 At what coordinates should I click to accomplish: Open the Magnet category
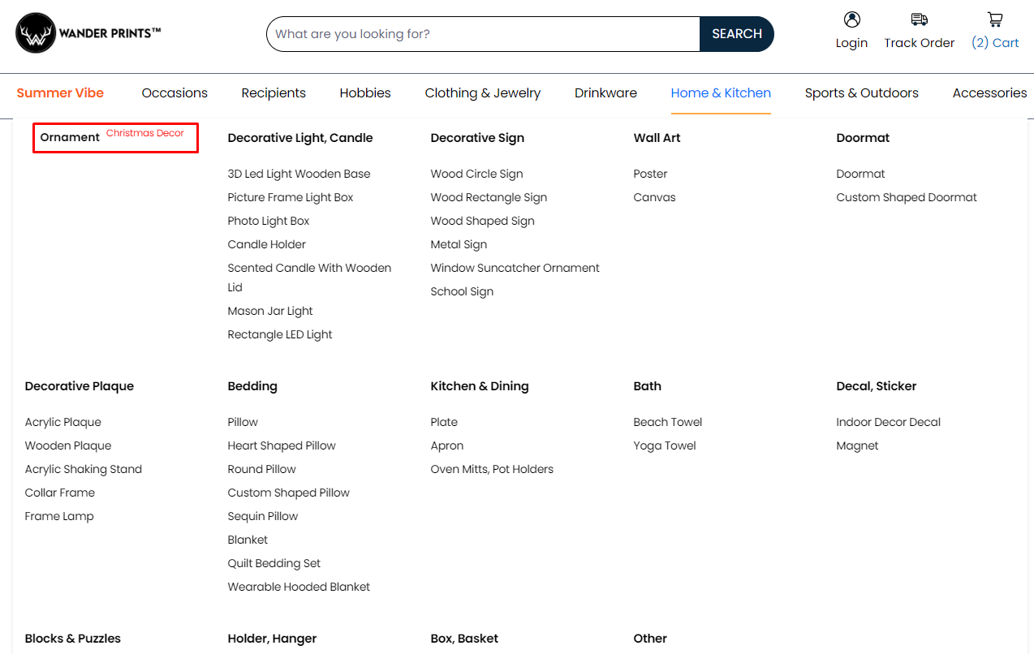pos(857,445)
